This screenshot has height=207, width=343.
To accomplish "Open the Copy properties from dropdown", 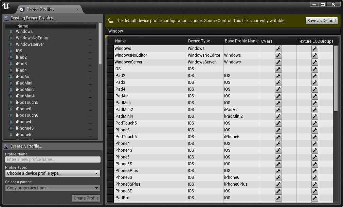I will (53, 188).
